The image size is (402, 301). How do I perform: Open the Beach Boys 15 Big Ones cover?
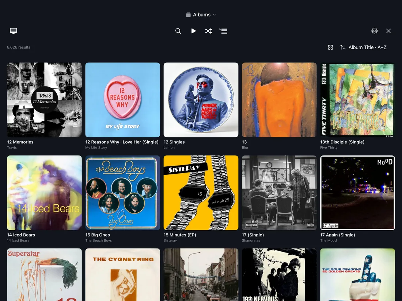(x=122, y=193)
